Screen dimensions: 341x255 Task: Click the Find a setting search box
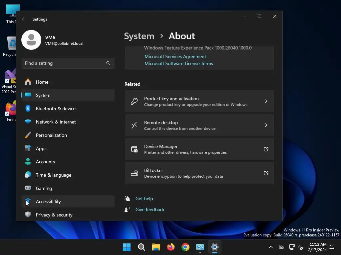point(68,63)
